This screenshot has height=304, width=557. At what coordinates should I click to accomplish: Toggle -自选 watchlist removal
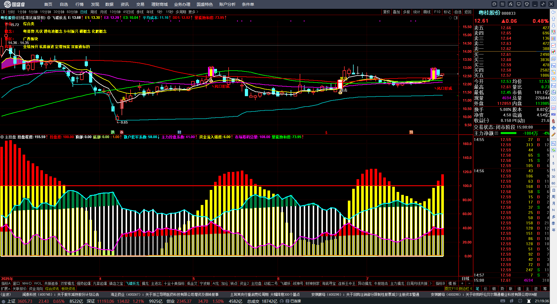tap(458, 12)
